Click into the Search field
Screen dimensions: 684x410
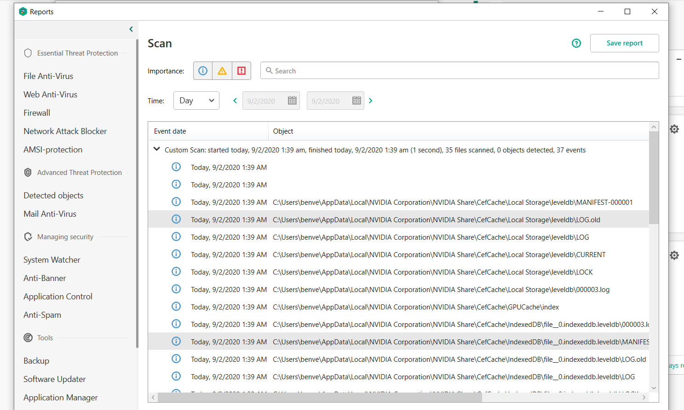pyautogui.click(x=460, y=71)
